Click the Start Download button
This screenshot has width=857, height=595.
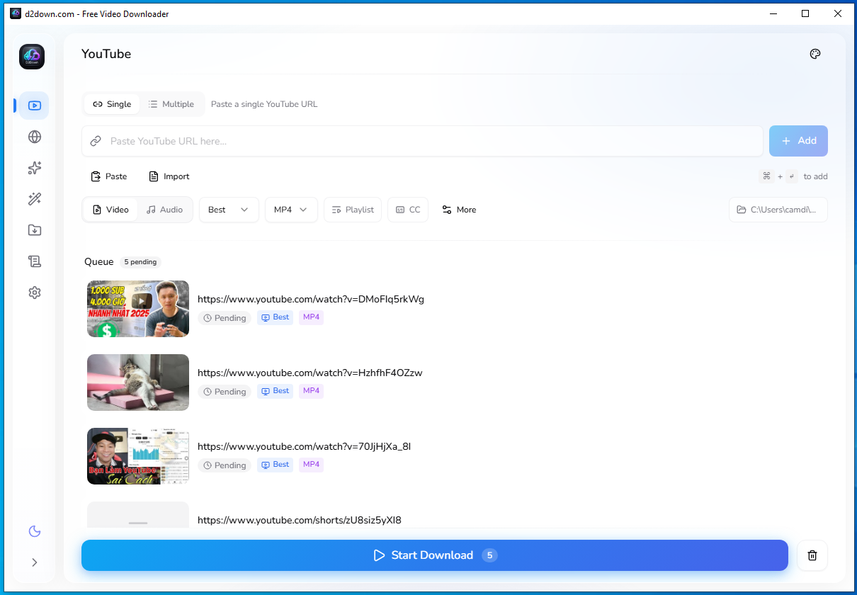click(435, 555)
